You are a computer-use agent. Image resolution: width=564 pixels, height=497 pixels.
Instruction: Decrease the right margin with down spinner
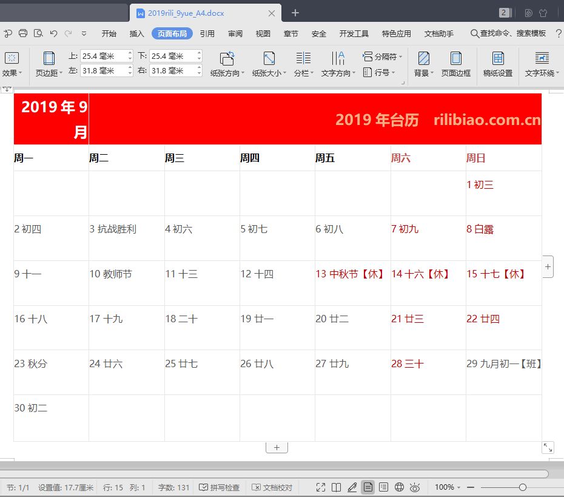199,73
